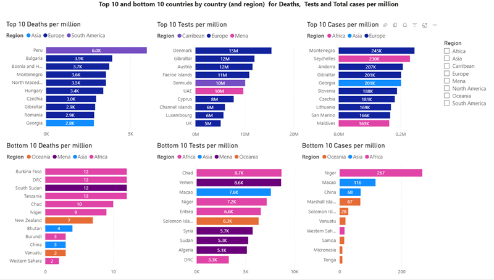Select Bottom 10 Cases per million title

click(x=343, y=146)
